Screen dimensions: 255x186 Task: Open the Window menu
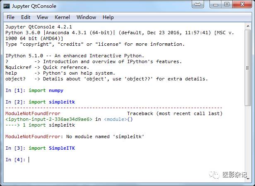(x=86, y=17)
